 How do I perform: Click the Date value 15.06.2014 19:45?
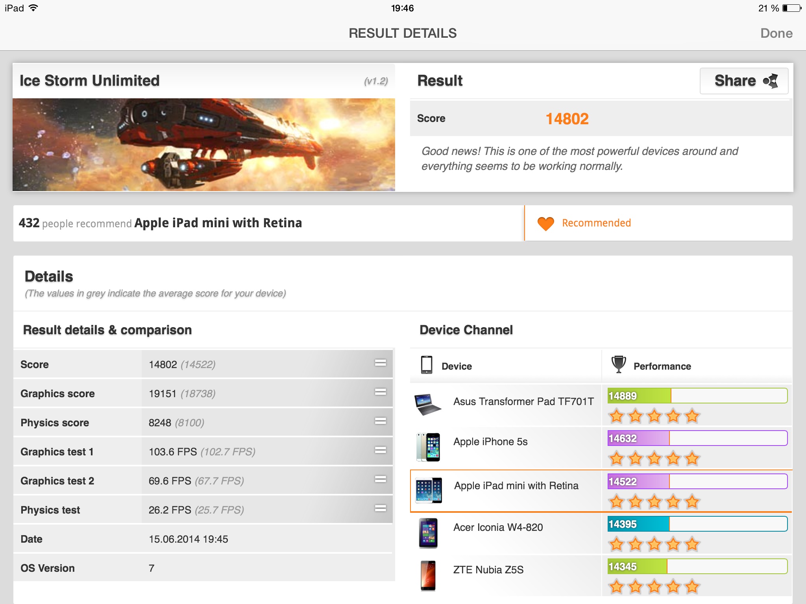pyautogui.click(x=189, y=539)
